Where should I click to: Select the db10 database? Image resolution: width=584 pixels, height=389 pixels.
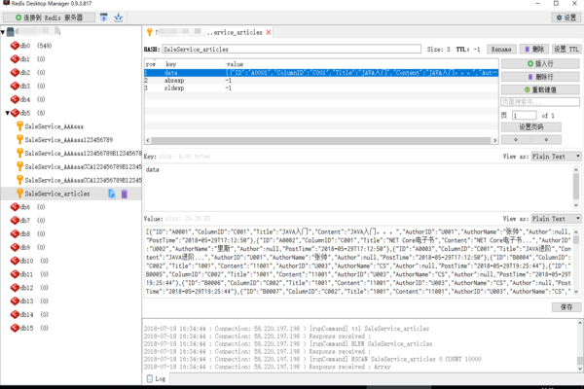(29, 261)
